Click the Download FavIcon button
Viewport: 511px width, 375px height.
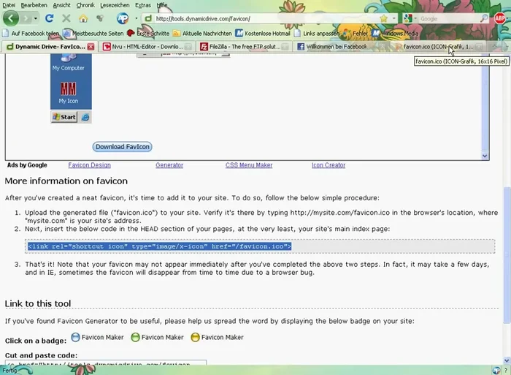[123, 147]
